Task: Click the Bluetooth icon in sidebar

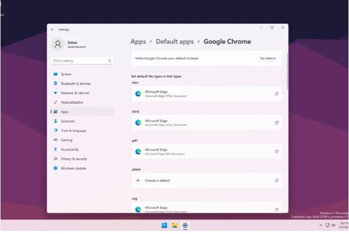Action: click(55, 83)
